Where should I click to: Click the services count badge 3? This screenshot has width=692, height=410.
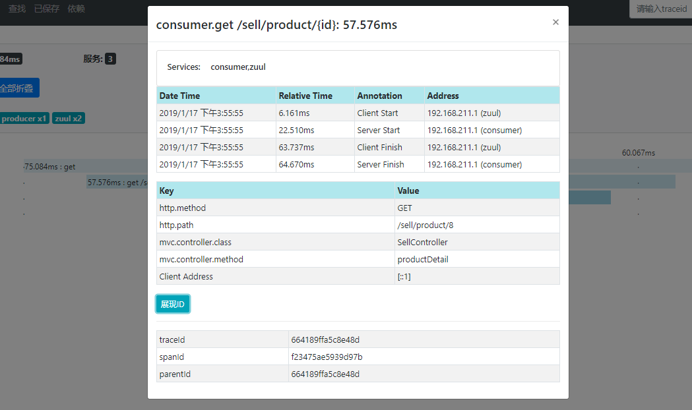[x=110, y=59]
